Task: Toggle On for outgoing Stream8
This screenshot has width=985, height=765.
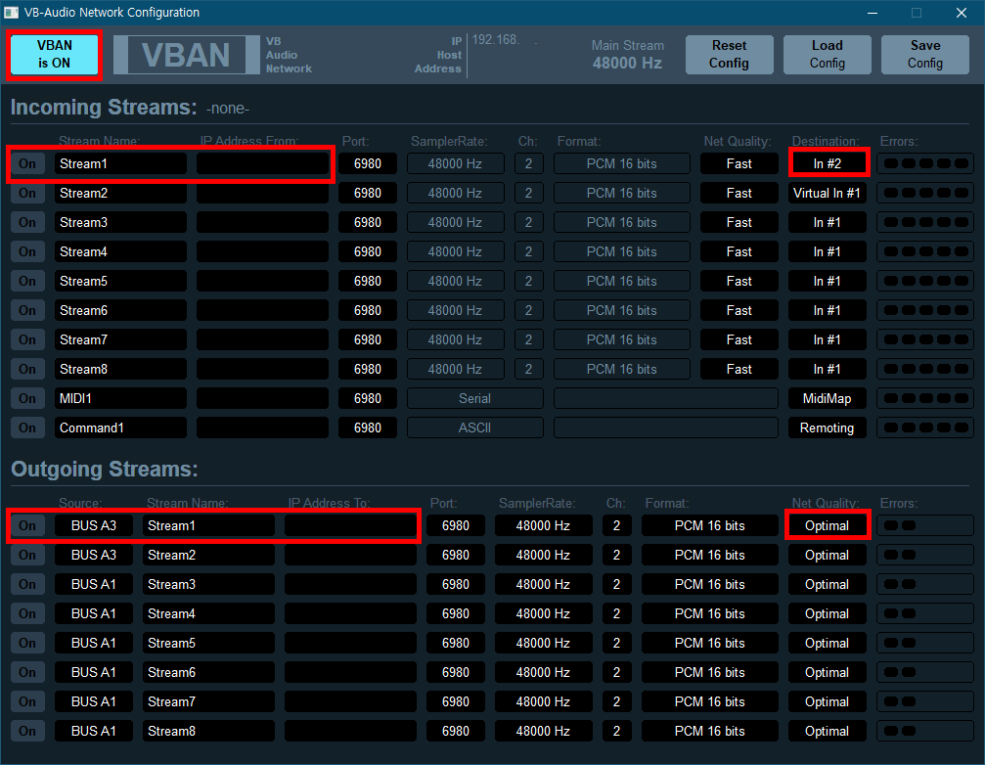Action: 27,731
